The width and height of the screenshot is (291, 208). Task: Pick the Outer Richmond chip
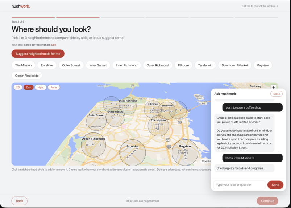pos(158,65)
